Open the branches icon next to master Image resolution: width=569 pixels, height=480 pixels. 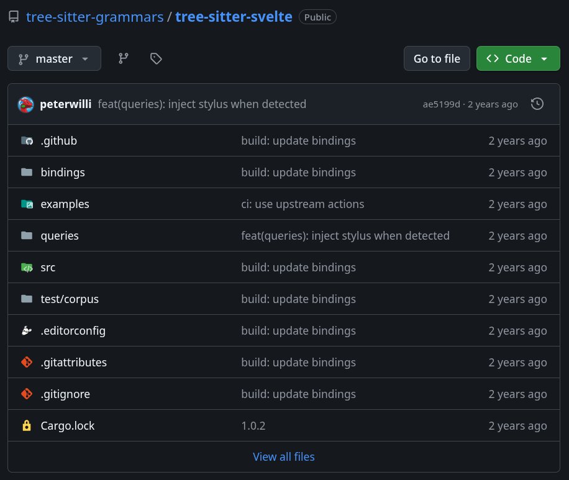coord(124,58)
